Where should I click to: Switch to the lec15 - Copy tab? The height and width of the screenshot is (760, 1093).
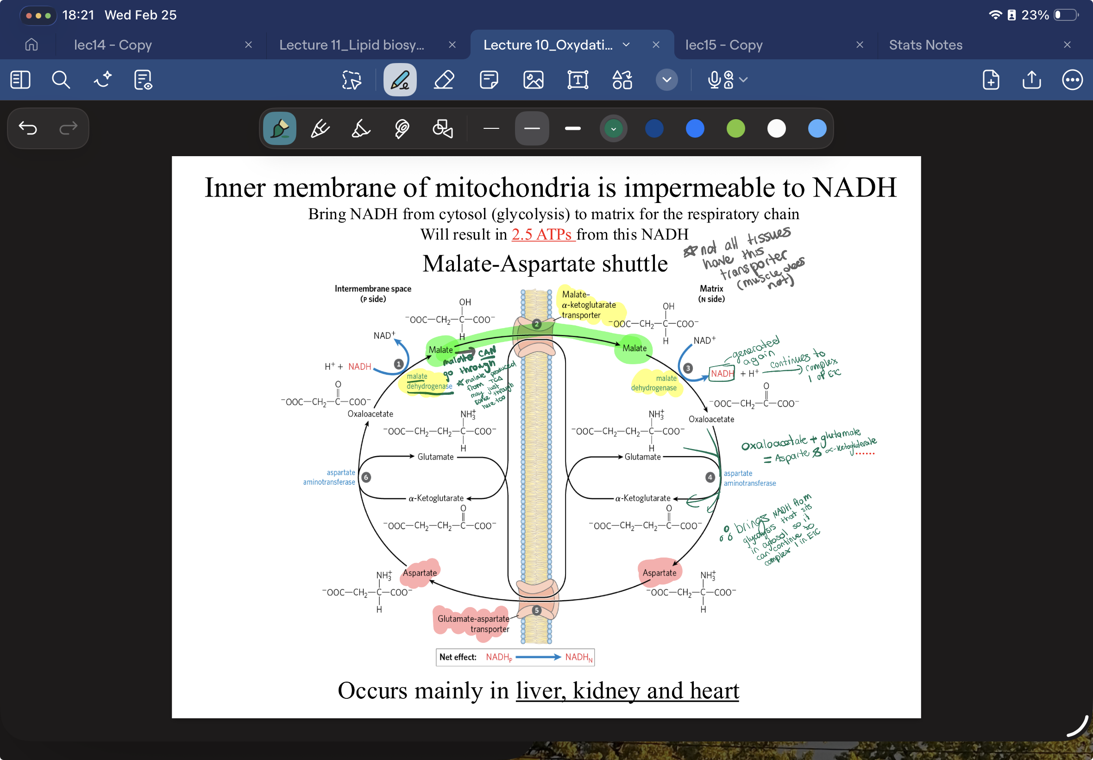(722, 44)
